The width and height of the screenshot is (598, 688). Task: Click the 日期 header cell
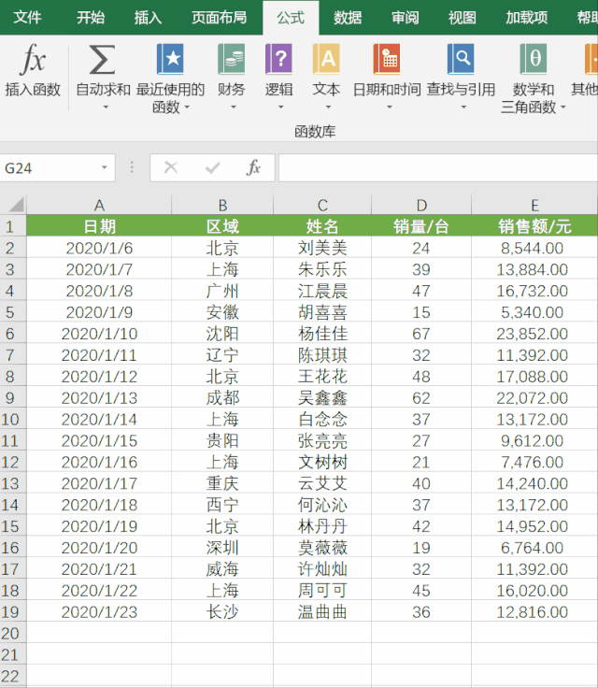point(99,226)
